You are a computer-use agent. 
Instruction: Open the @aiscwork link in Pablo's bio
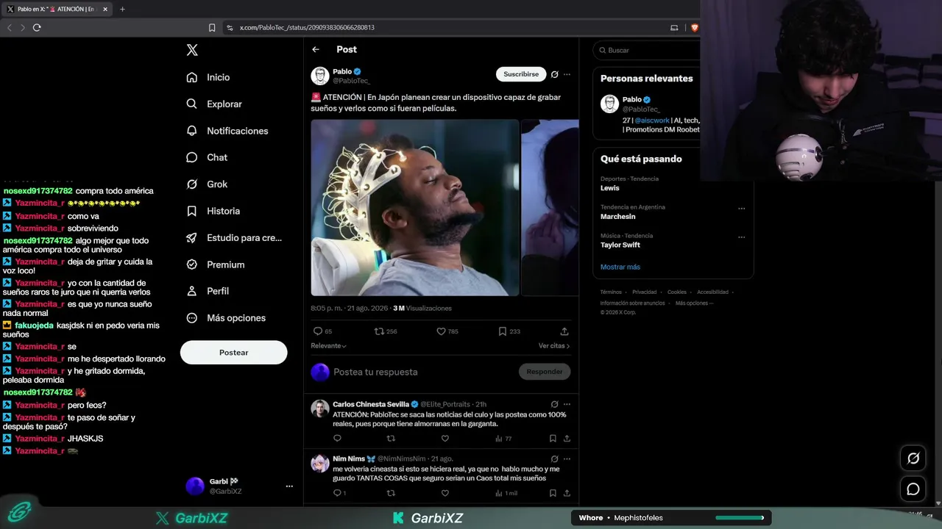click(x=652, y=120)
